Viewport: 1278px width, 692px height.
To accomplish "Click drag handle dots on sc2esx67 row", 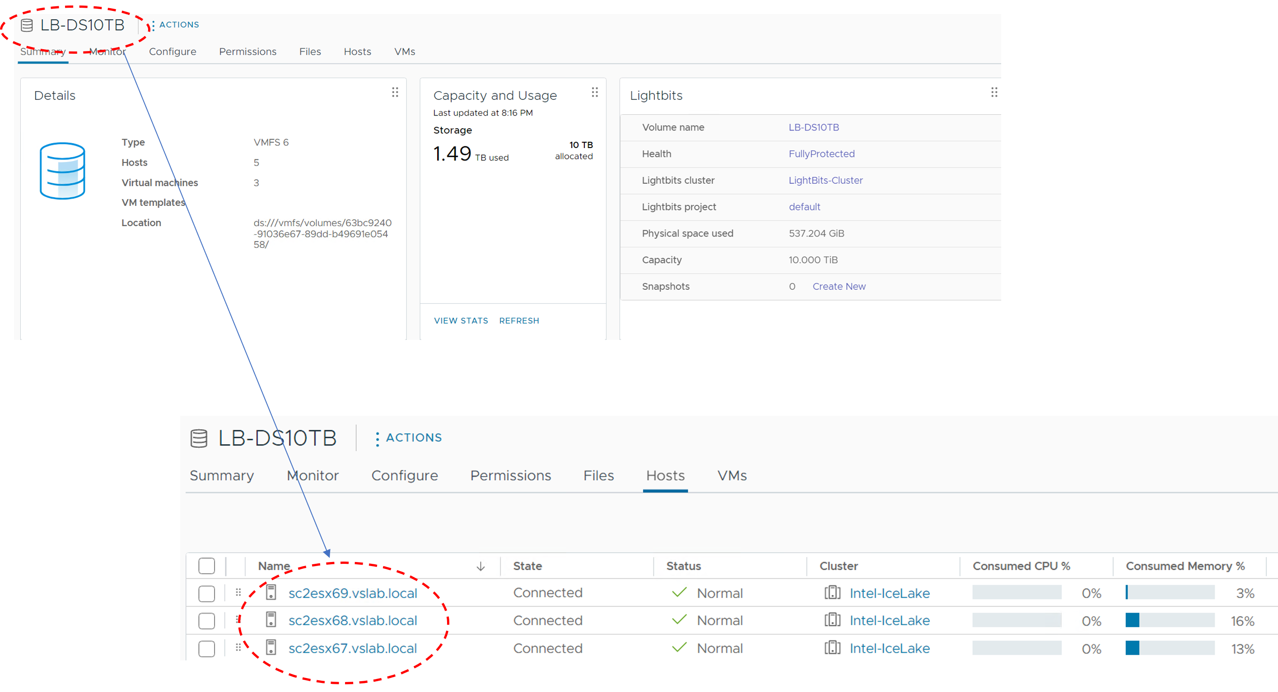I will [238, 647].
